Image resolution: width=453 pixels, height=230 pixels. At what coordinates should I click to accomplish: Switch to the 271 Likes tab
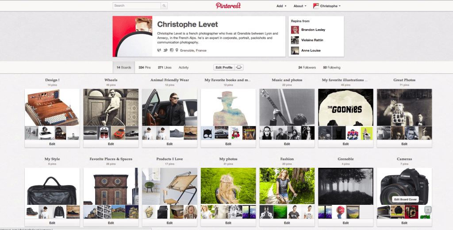coord(165,68)
